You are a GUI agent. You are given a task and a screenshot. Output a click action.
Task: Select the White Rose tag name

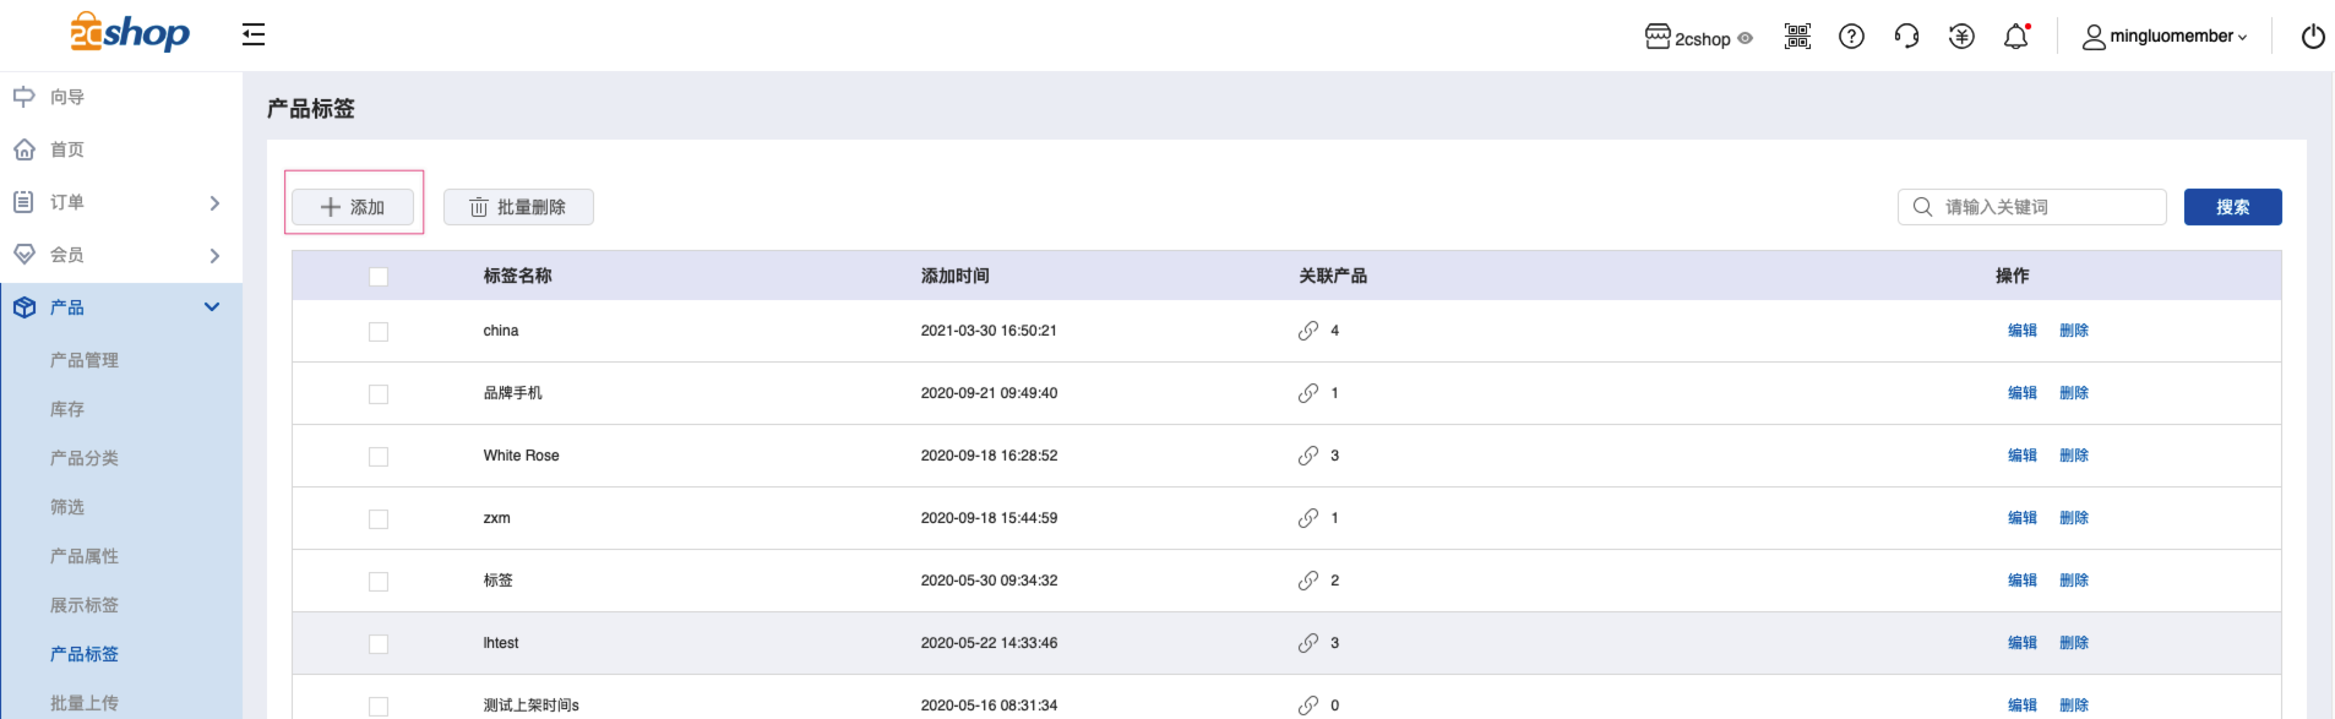[521, 456]
